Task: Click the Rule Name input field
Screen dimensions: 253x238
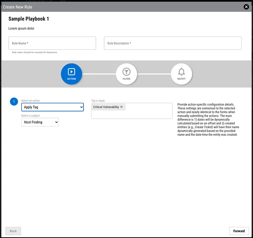Action: coord(52,43)
